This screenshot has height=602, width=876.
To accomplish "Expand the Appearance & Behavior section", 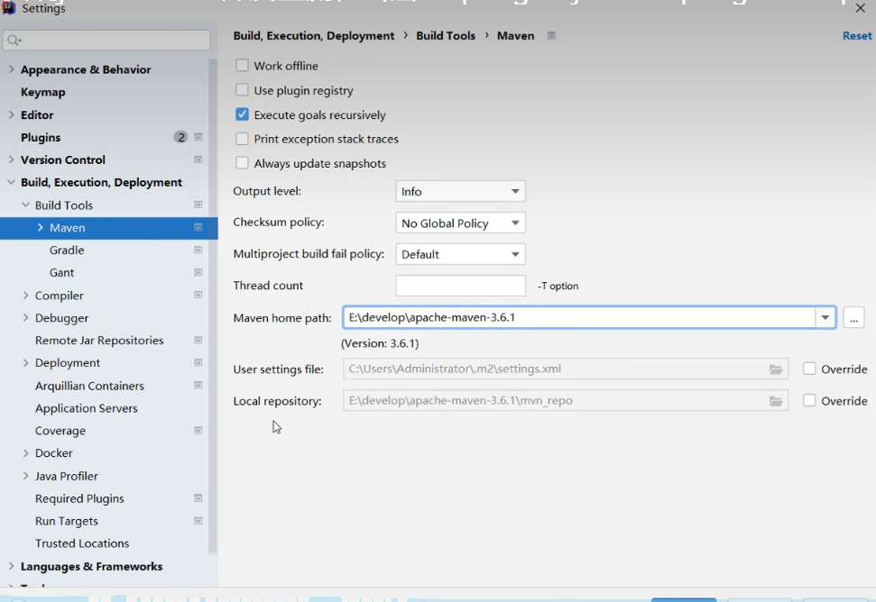I will point(11,69).
